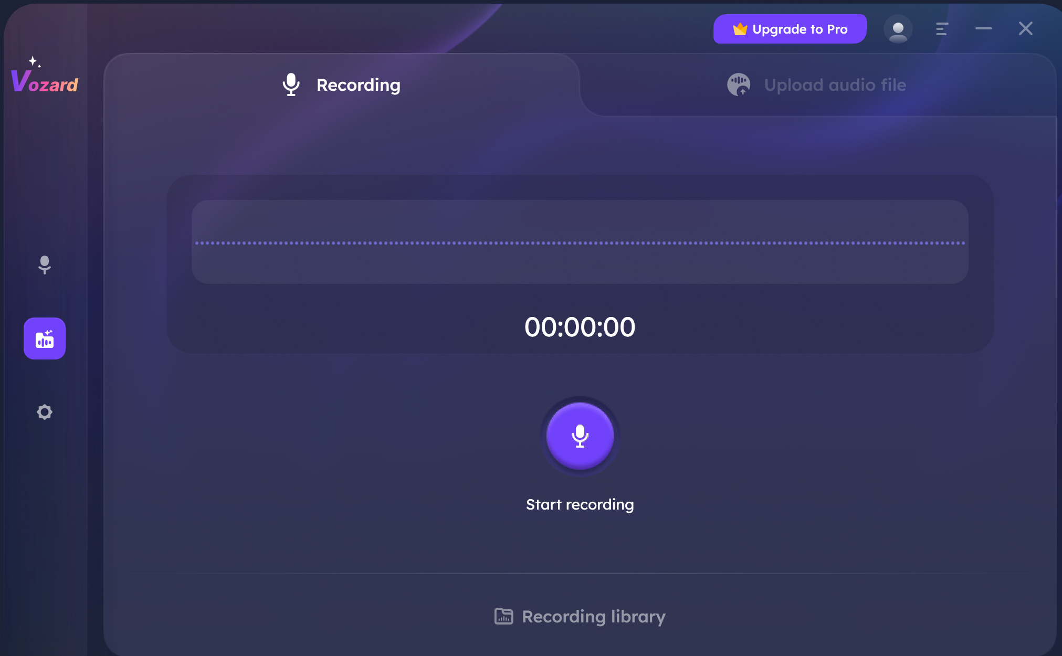Click the sidebar microphone tool icon
This screenshot has width=1062, height=656.
tap(44, 264)
